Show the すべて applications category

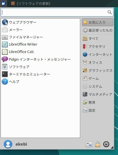98,38
